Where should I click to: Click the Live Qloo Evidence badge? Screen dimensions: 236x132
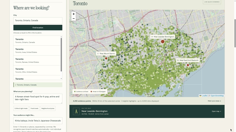(212, 2)
